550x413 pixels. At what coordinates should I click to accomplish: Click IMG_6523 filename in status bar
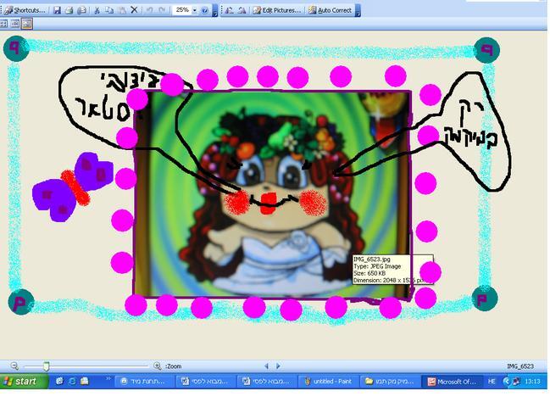point(520,366)
